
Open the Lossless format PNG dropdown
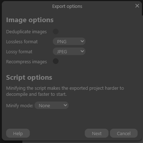click(69, 41)
